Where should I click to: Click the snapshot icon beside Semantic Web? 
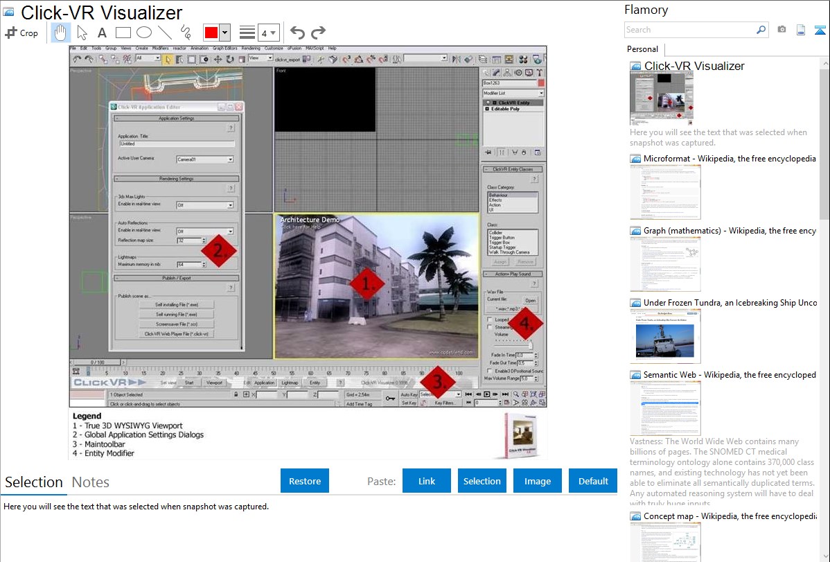(x=635, y=374)
